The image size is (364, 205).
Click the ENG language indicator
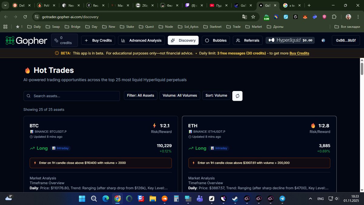coord(321,199)
